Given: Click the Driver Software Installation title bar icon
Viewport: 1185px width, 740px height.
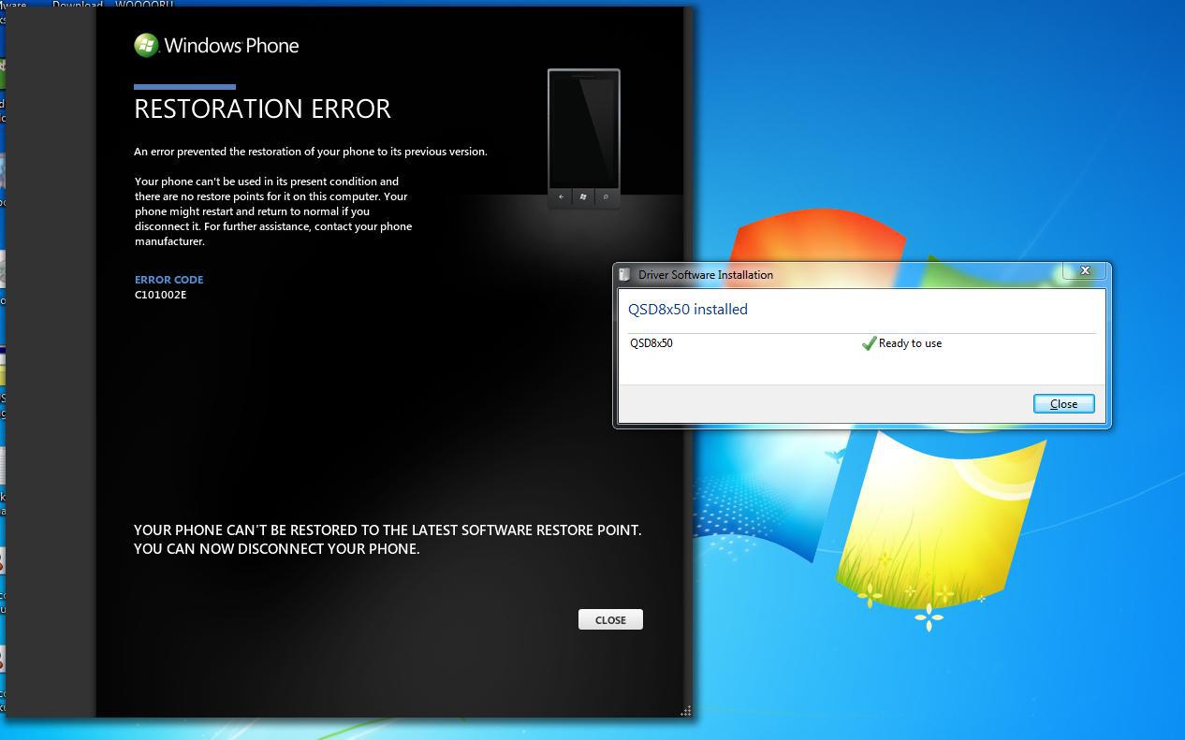Looking at the screenshot, I should click(624, 274).
